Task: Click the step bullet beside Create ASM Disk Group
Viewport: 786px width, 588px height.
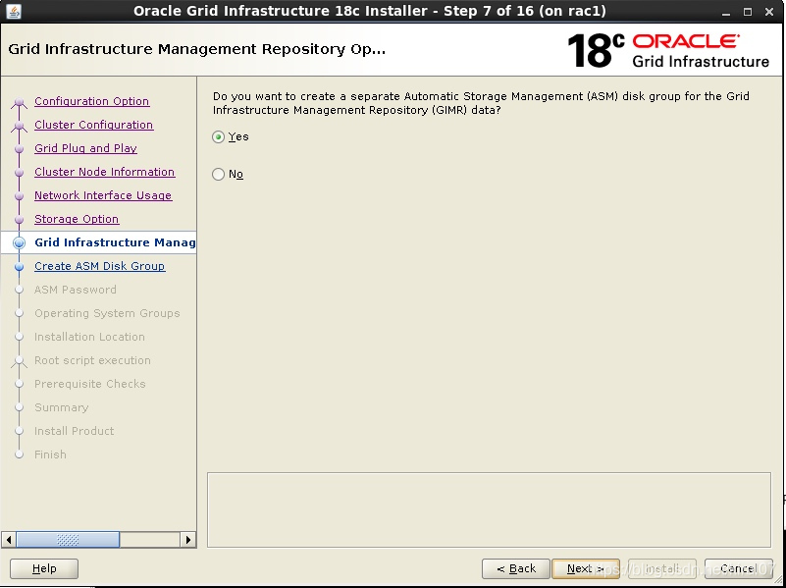Action: coord(19,267)
